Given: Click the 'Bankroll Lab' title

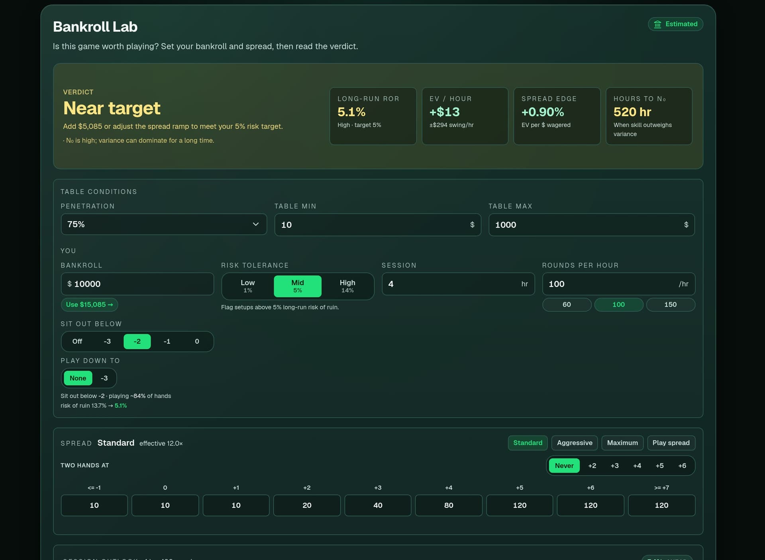Looking at the screenshot, I should (95, 27).
